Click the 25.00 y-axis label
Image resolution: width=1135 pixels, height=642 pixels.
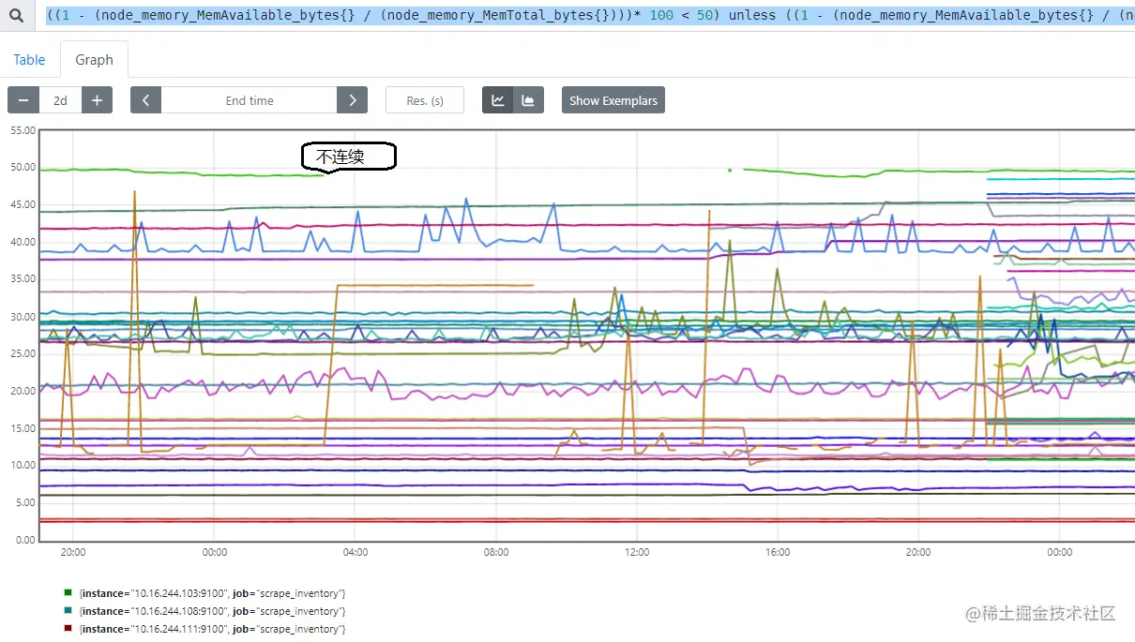pyautogui.click(x=23, y=353)
